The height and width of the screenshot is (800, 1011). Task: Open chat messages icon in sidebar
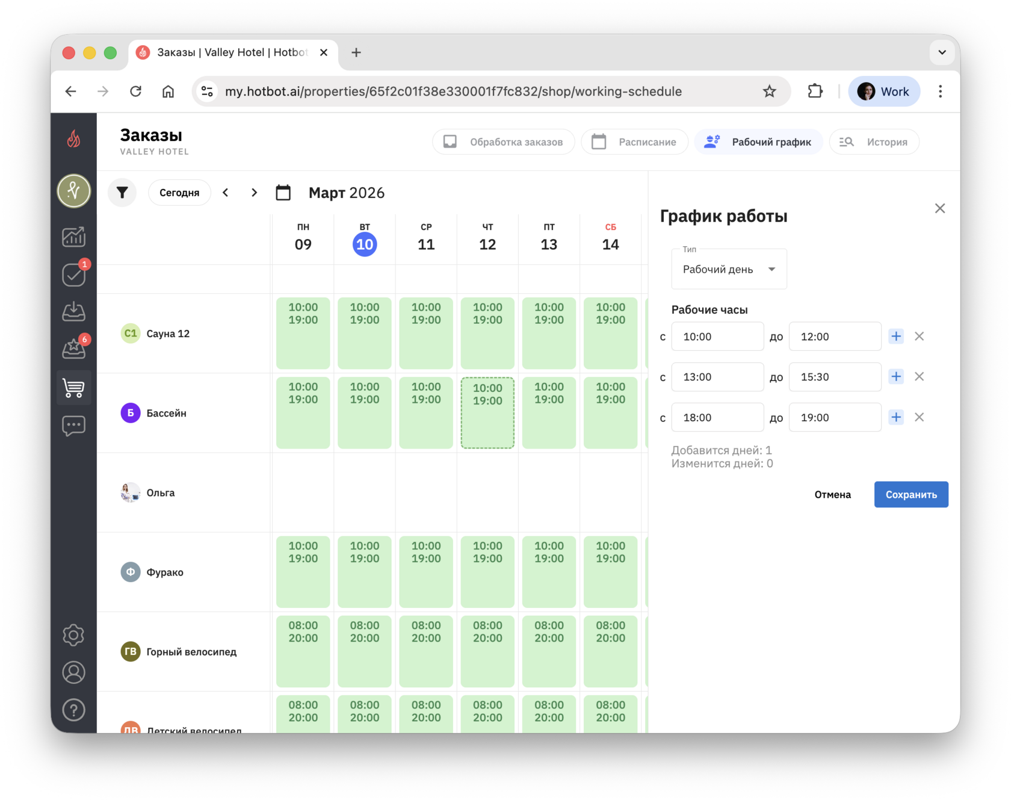pos(73,426)
